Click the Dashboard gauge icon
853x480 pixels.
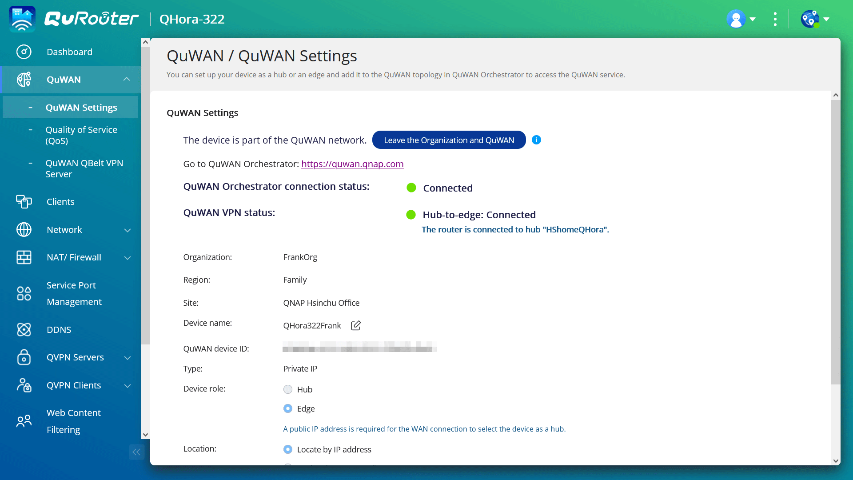tap(24, 52)
